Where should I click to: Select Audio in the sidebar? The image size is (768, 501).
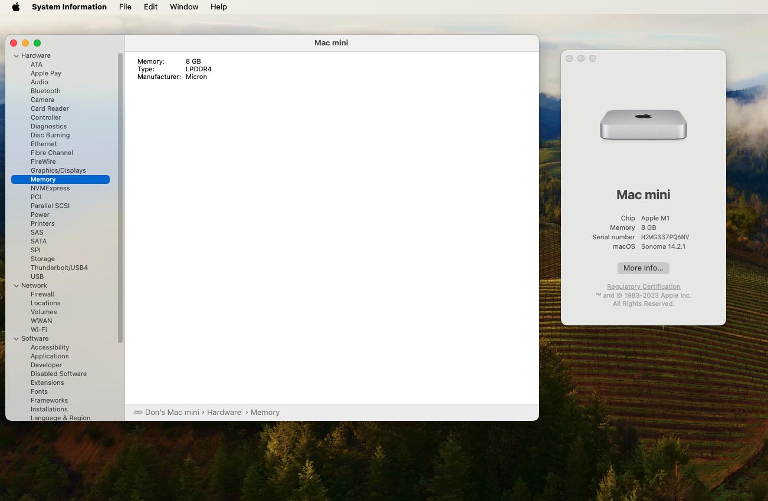coord(40,82)
